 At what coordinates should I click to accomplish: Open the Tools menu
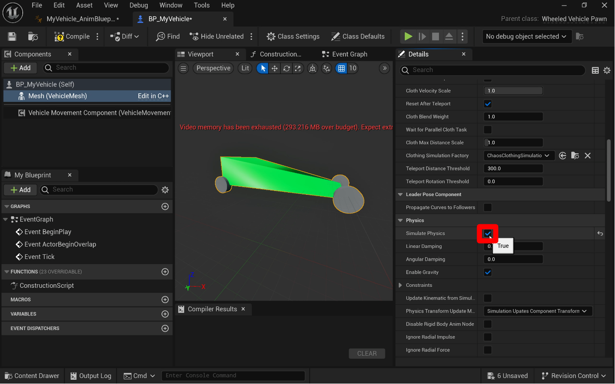(202, 5)
